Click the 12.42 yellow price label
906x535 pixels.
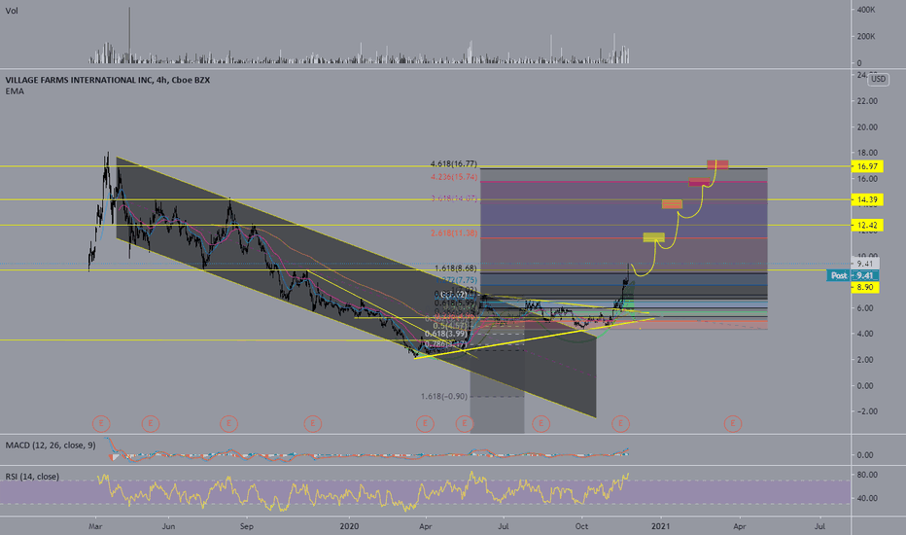click(867, 225)
